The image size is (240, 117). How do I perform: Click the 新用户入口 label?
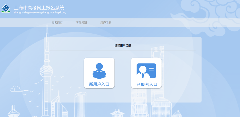pos(99,84)
